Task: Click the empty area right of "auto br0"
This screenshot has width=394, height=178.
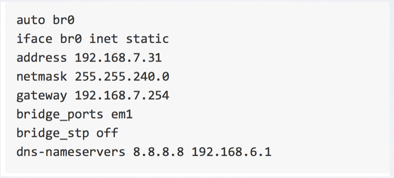Action: pos(216,20)
